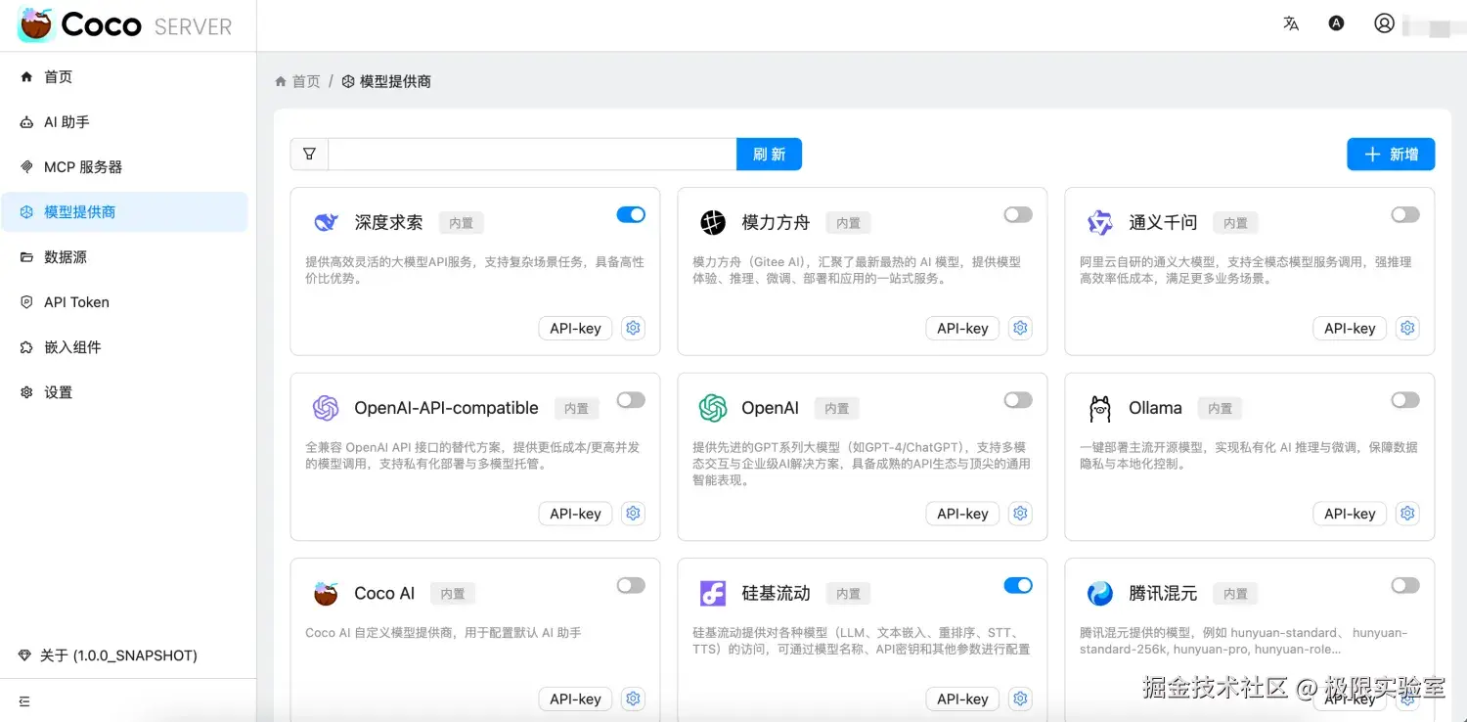Open AI 助手 in sidebar

tap(124, 122)
